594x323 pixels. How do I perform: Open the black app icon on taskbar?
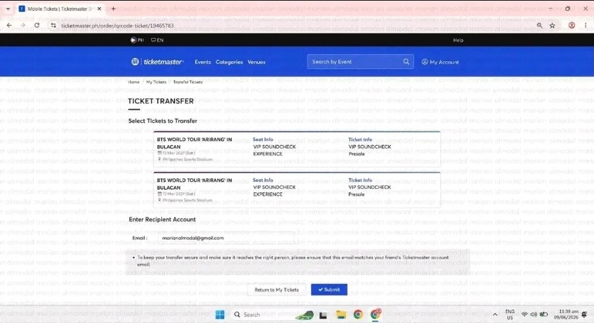pos(323,314)
